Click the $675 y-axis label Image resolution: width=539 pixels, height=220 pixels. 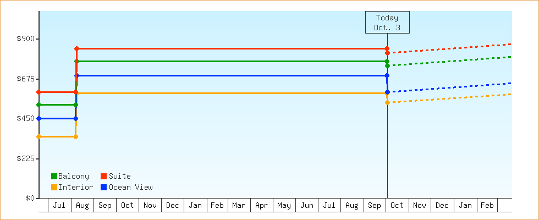coord(25,79)
